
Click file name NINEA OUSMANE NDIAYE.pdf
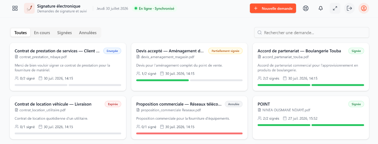(286, 110)
